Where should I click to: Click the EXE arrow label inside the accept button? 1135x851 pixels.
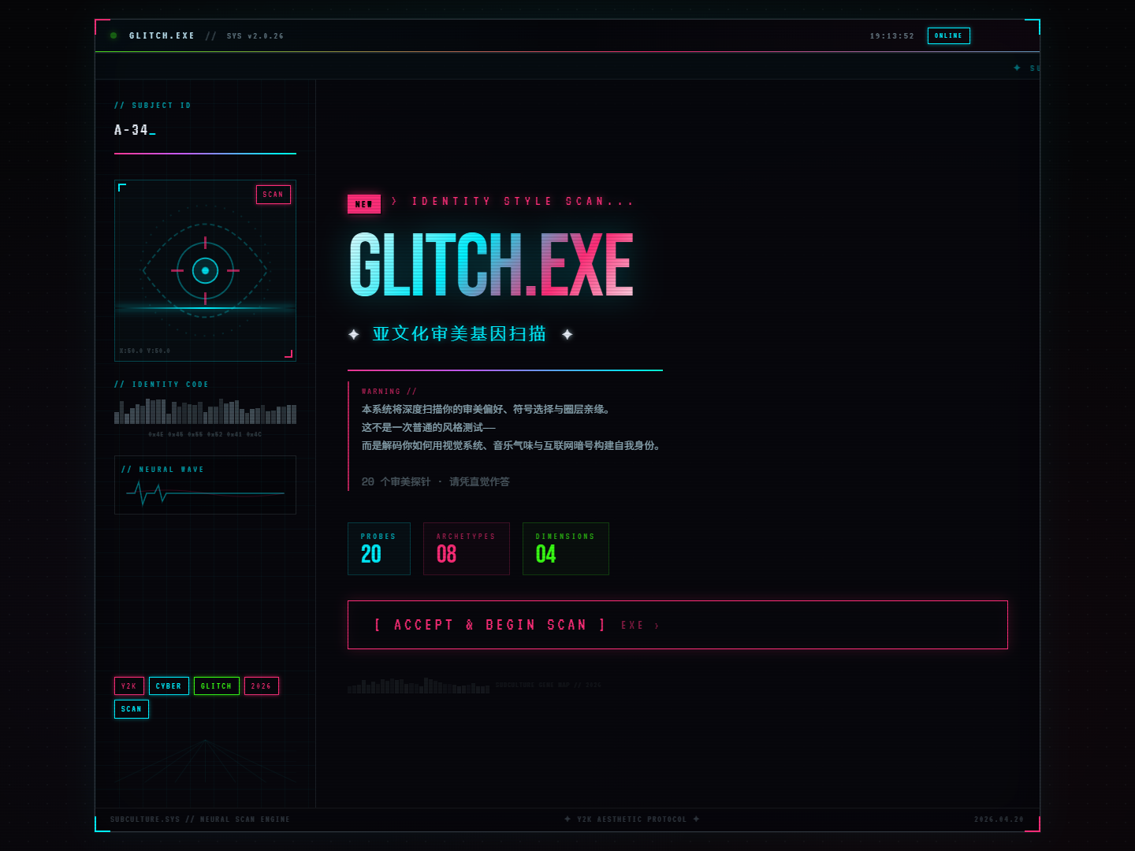(640, 626)
